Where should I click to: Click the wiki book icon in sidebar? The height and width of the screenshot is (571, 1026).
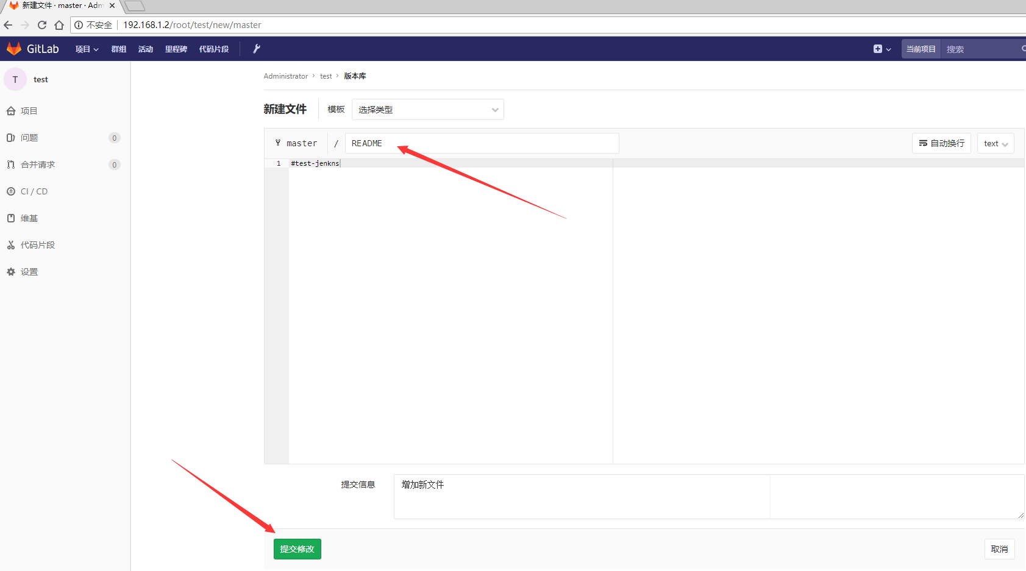[x=11, y=218]
